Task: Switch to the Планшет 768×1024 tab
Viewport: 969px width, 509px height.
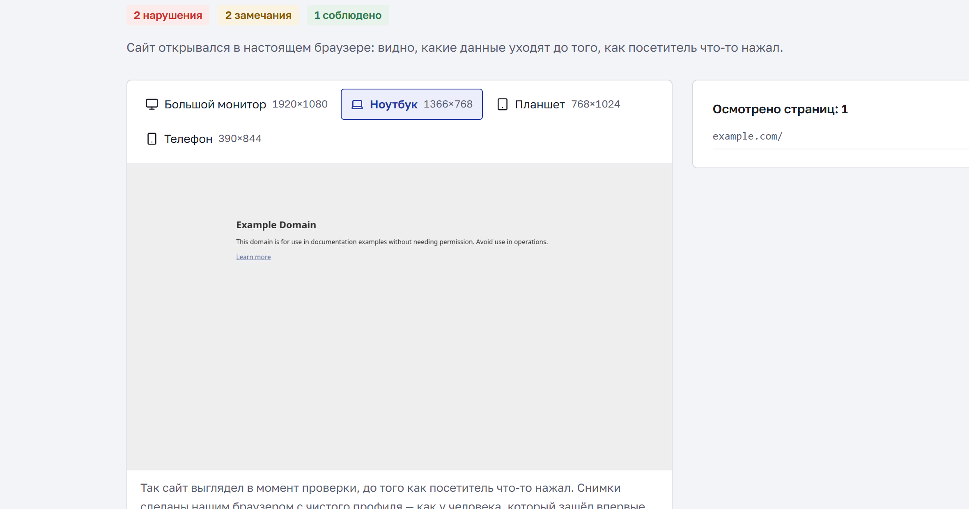Action: (x=558, y=104)
